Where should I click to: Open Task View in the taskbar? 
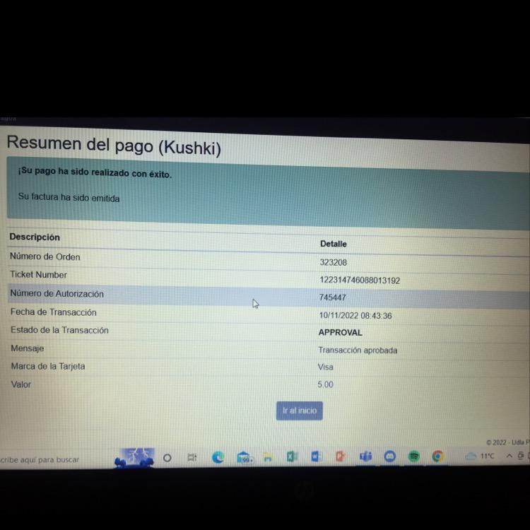tap(192, 458)
